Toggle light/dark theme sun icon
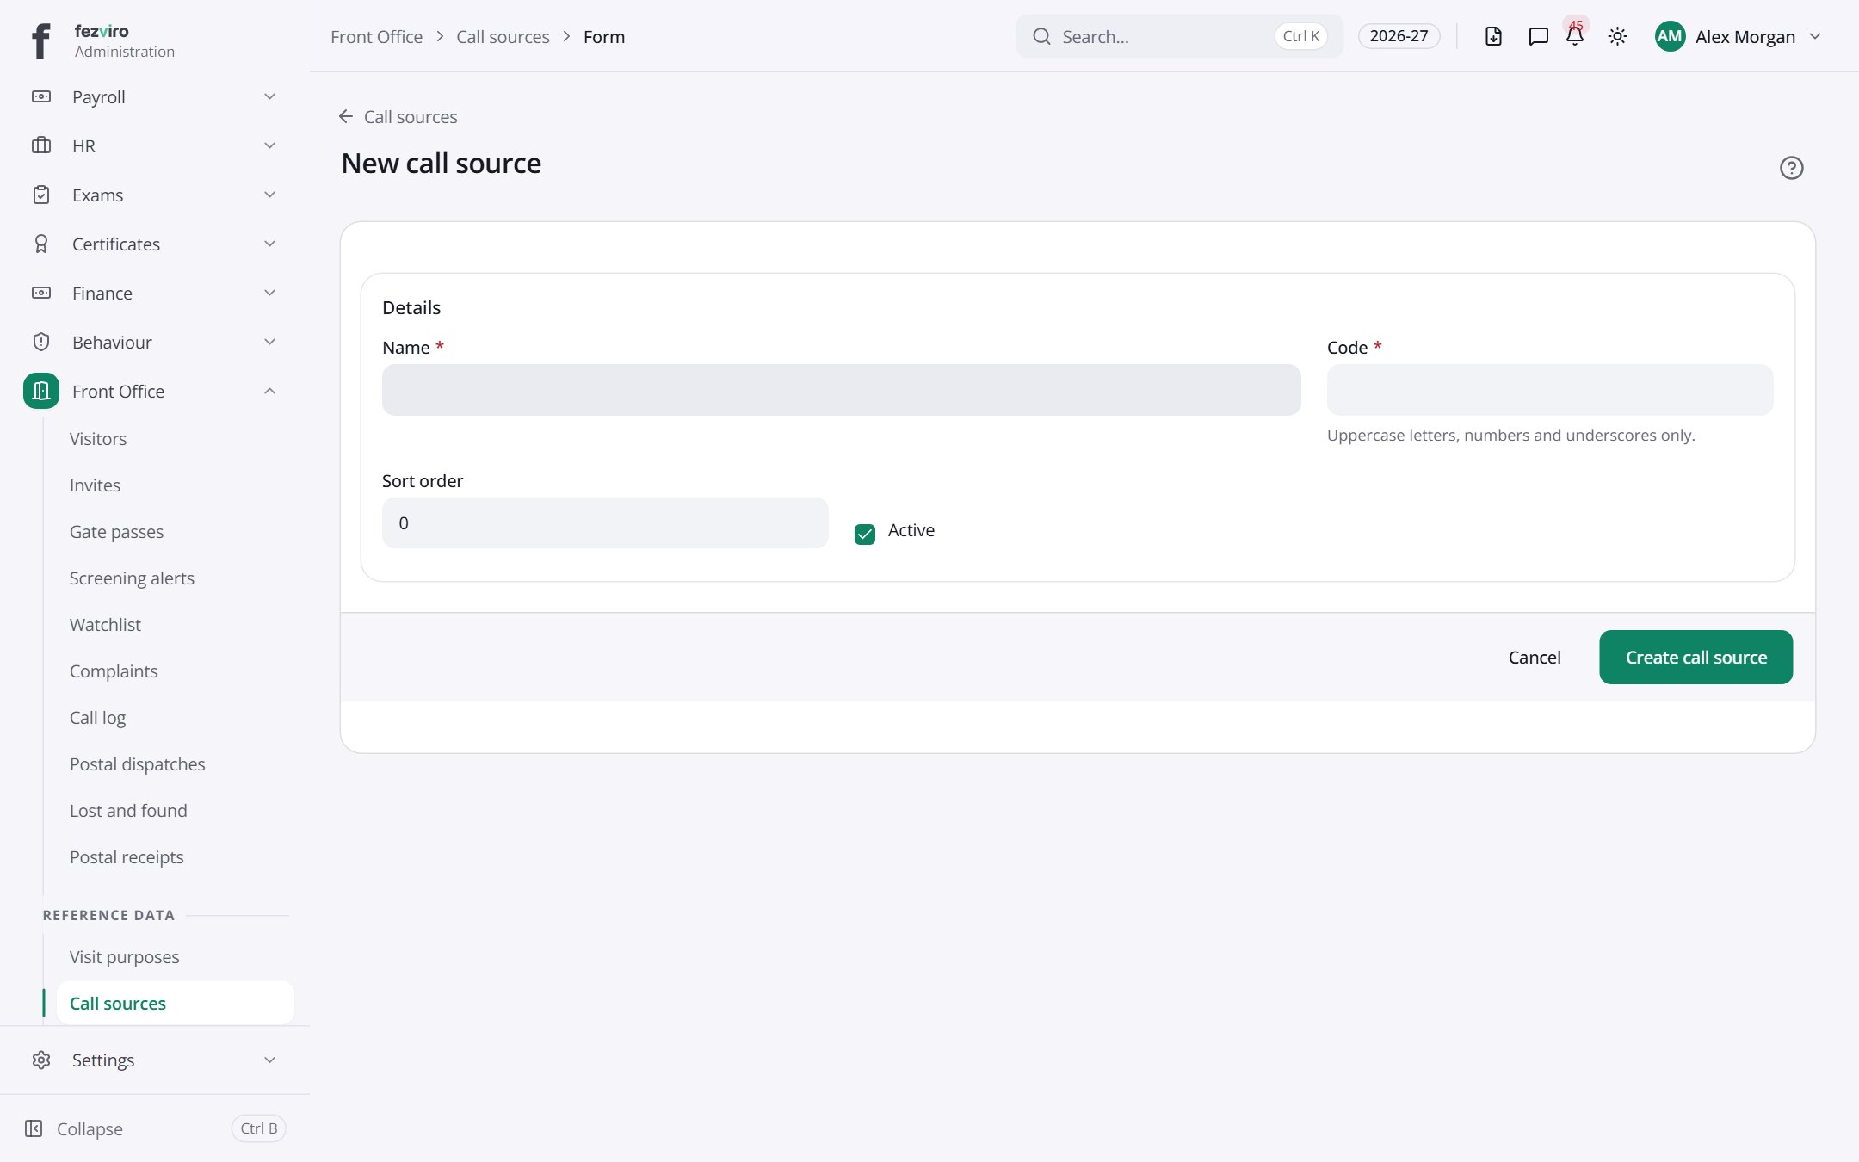 pyautogui.click(x=1617, y=36)
